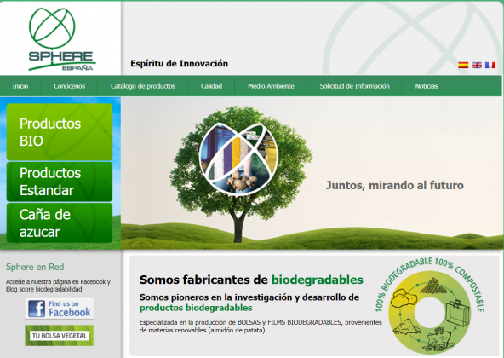The image size is (504, 358).
Task: Open the Find us on Facebook badge
Action: (x=60, y=309)
